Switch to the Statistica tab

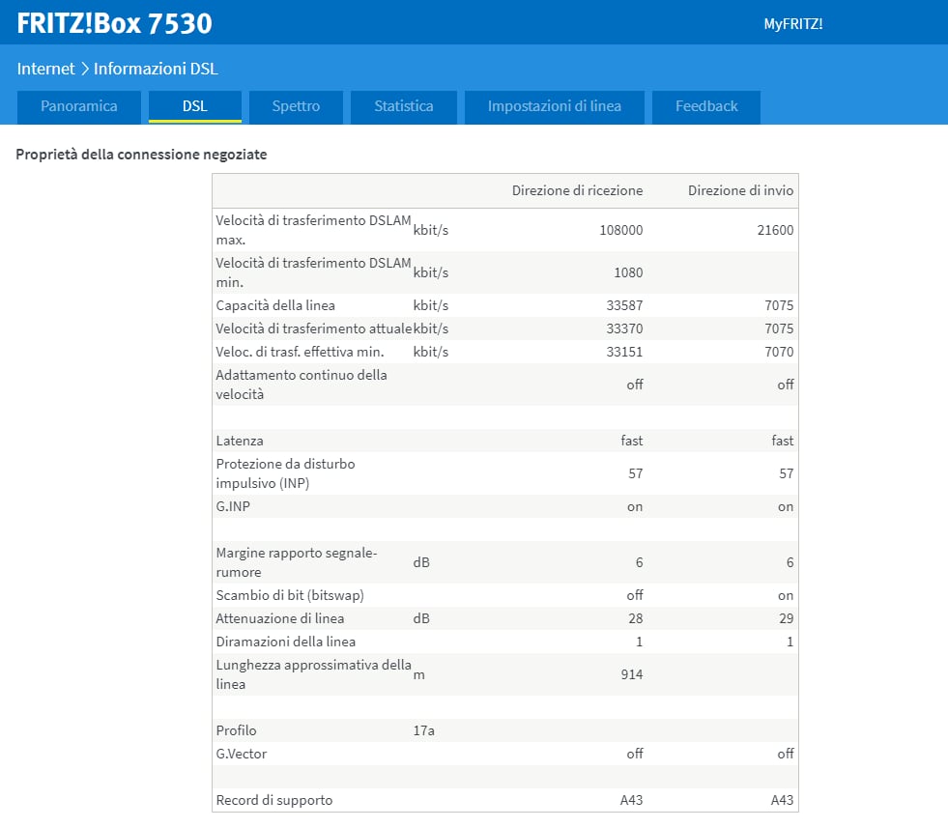click(x=404, y=106)
